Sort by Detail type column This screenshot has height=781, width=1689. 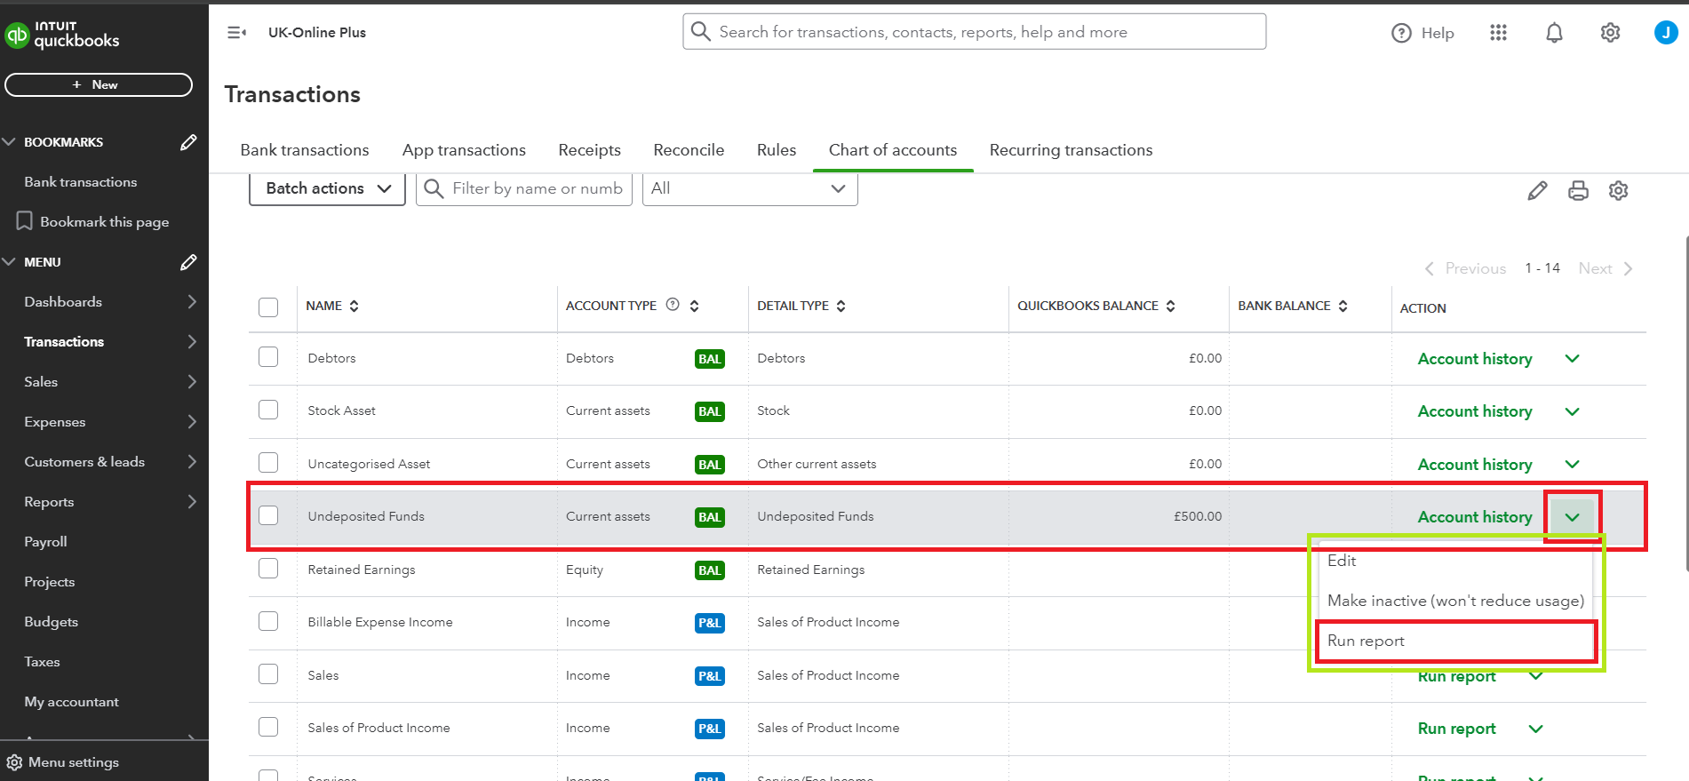(x=841, y=306)
